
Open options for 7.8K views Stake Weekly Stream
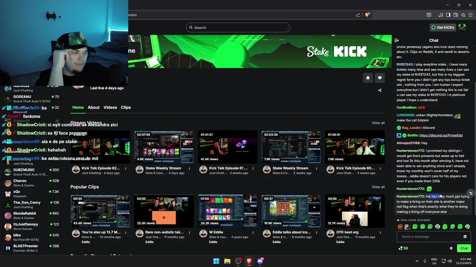pyautogui.click(x=316, y=168)
